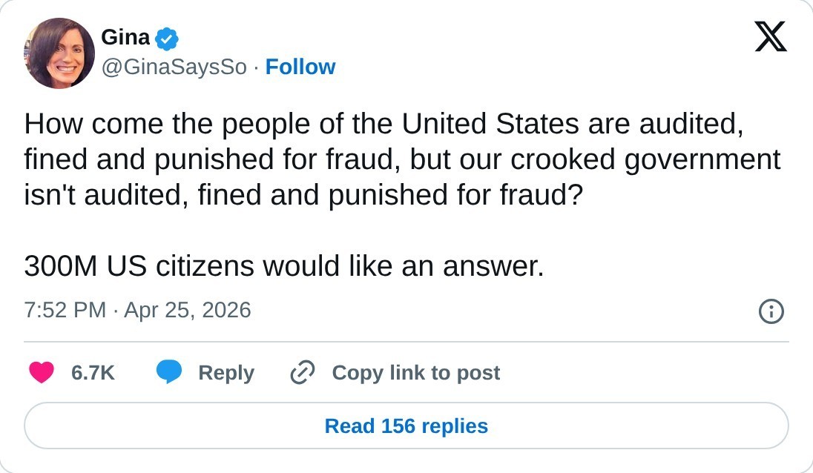Open the @GinaSaysSo handle link
813x473 pixels.
click(174, 67)
